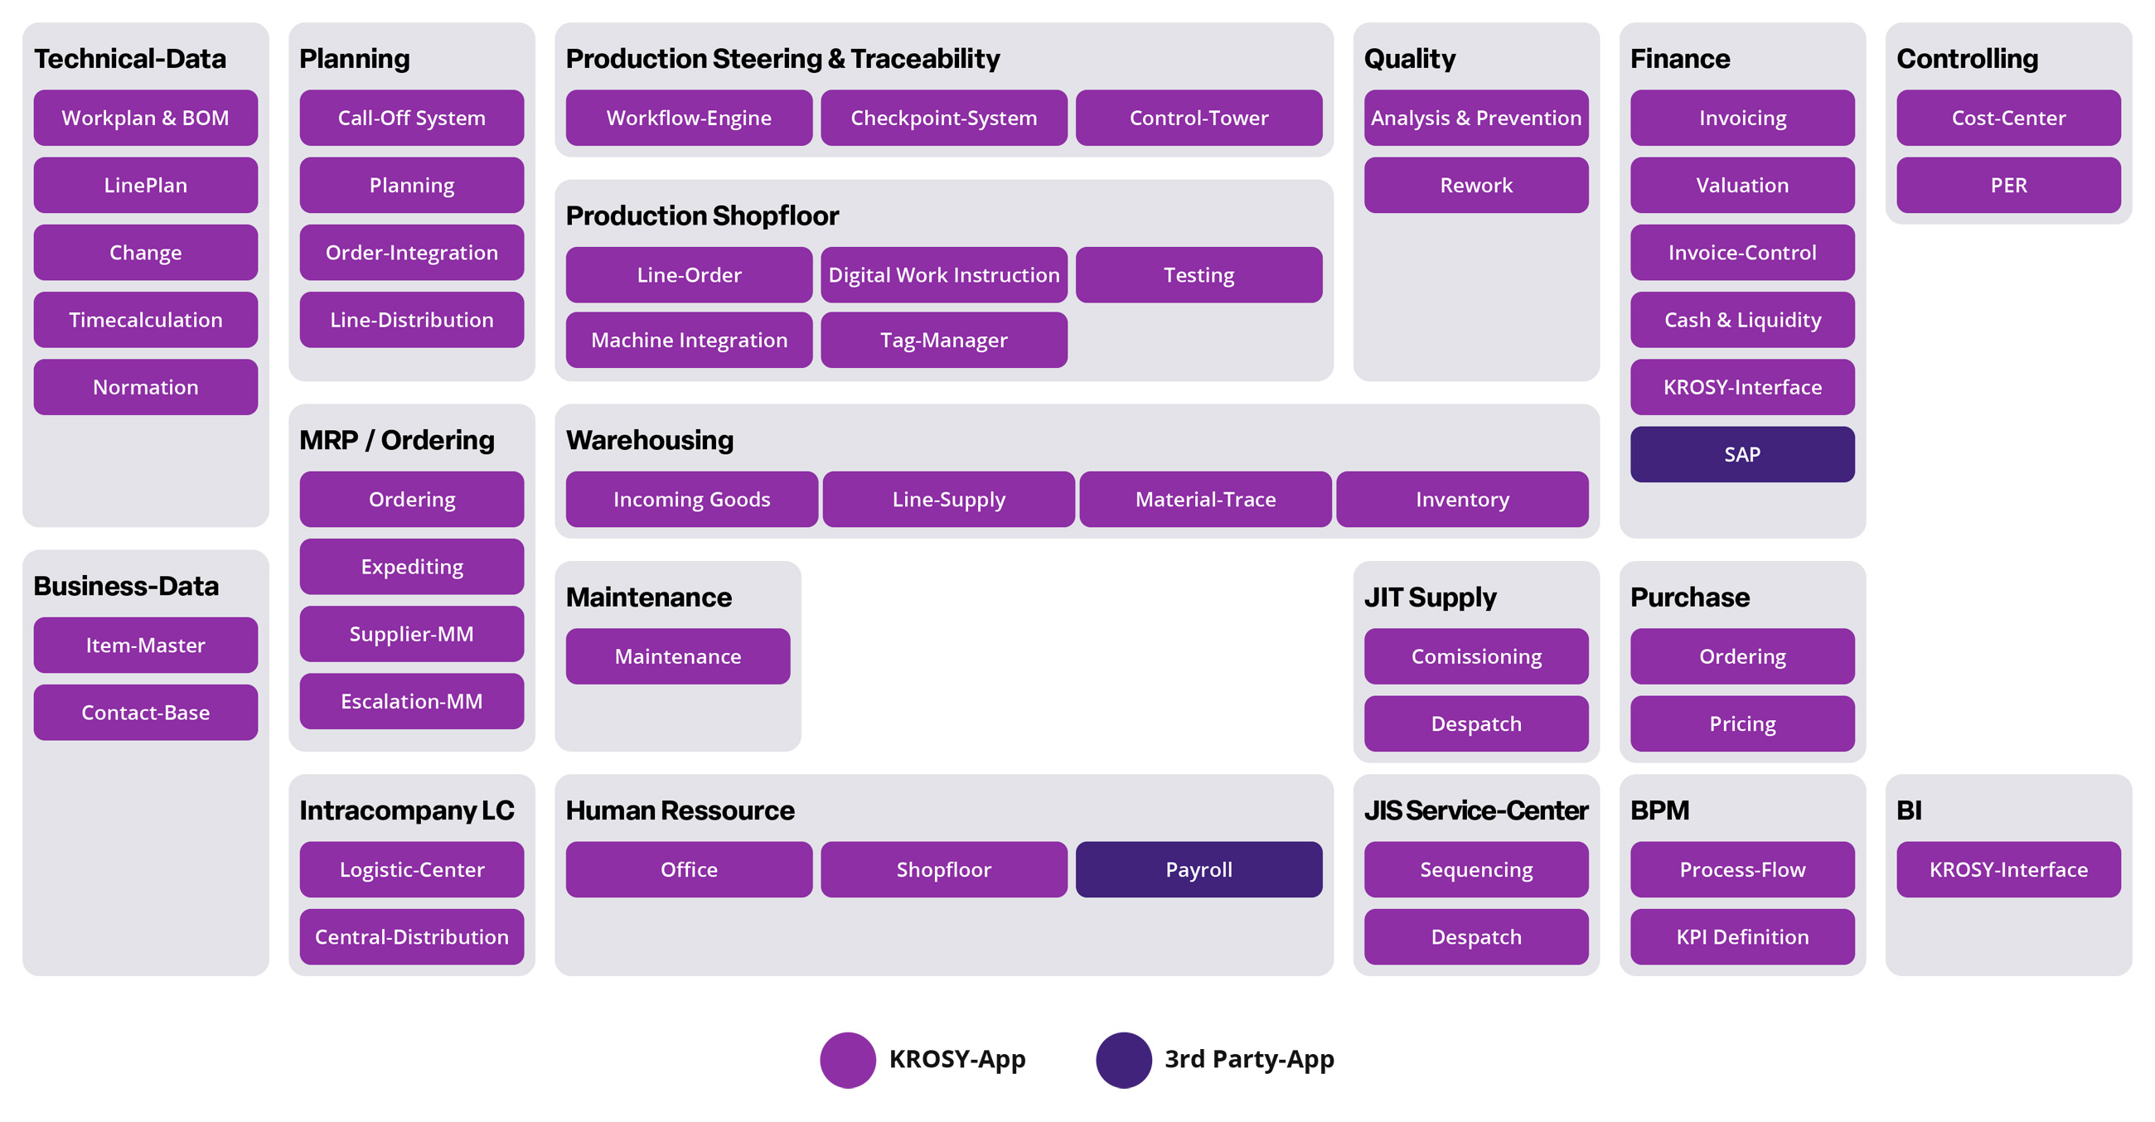Open the Material-Trace module
Image resolution: width=2155 pixels, height=1122 pixels.
click(1204, 499)
